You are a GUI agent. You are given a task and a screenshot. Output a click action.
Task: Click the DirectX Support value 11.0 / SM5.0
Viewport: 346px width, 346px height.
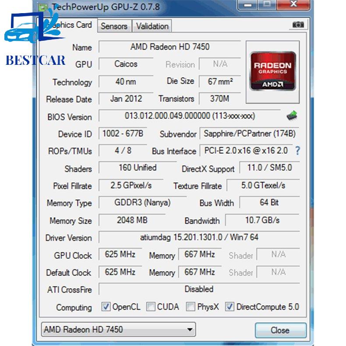pyautogui.click(x=270, y=168)
